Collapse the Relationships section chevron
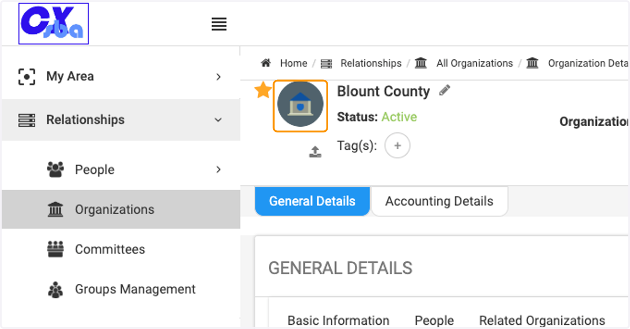The width and height of the screenshot is (630, 329). click(218, 120)
